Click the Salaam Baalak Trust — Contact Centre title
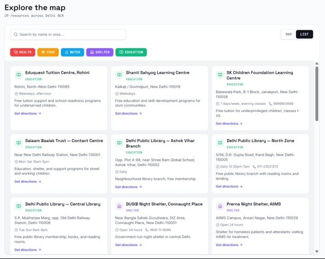Viewport: 325px width, 259px height. pos(64,141)
